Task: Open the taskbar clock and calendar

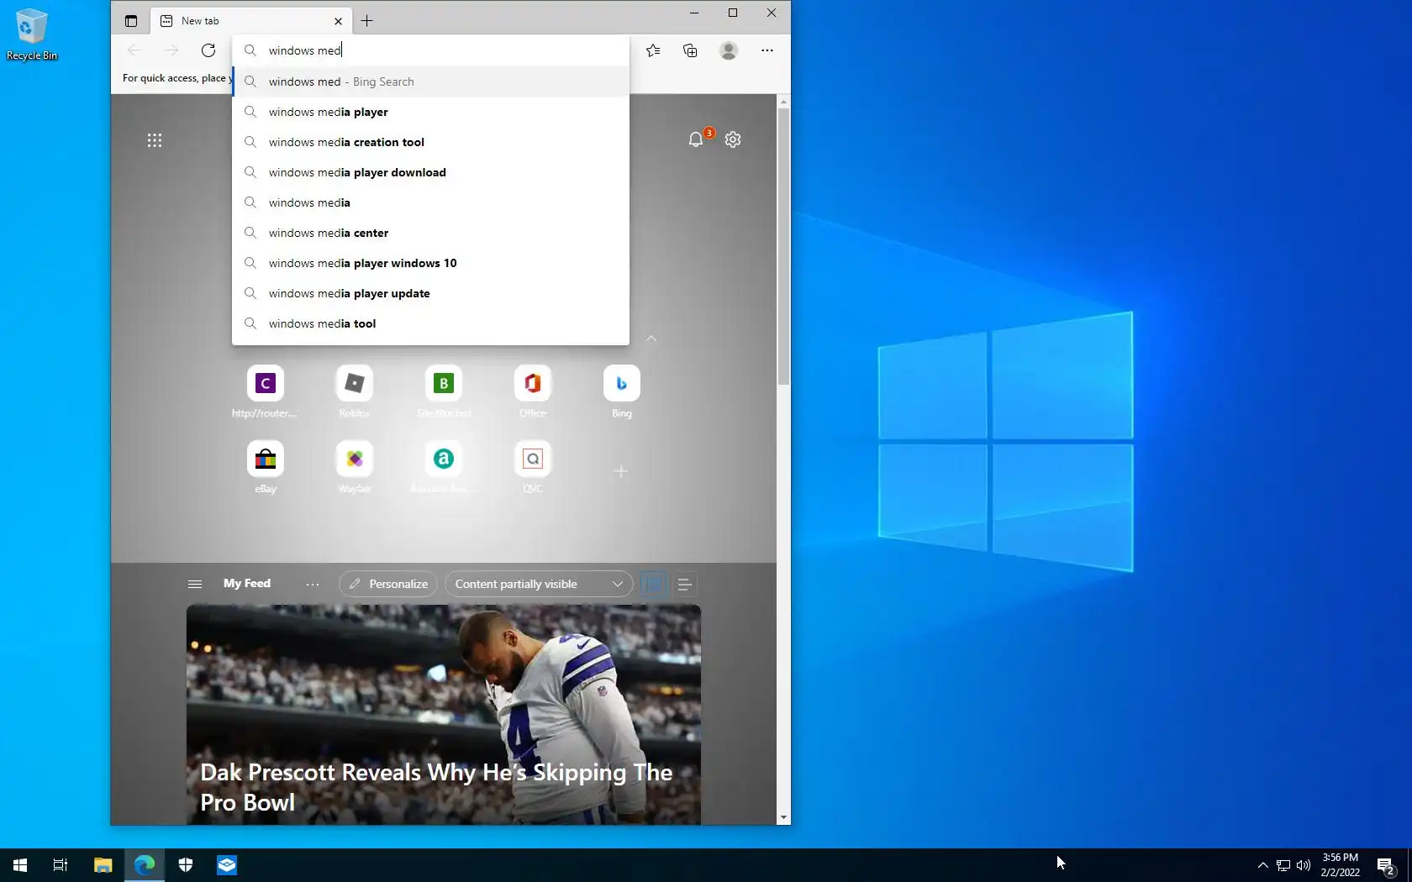Action: 1340,865
